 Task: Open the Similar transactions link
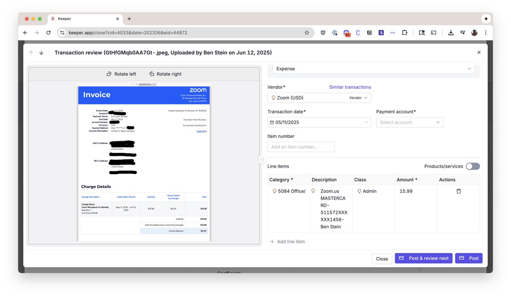(x=350, y=87)
